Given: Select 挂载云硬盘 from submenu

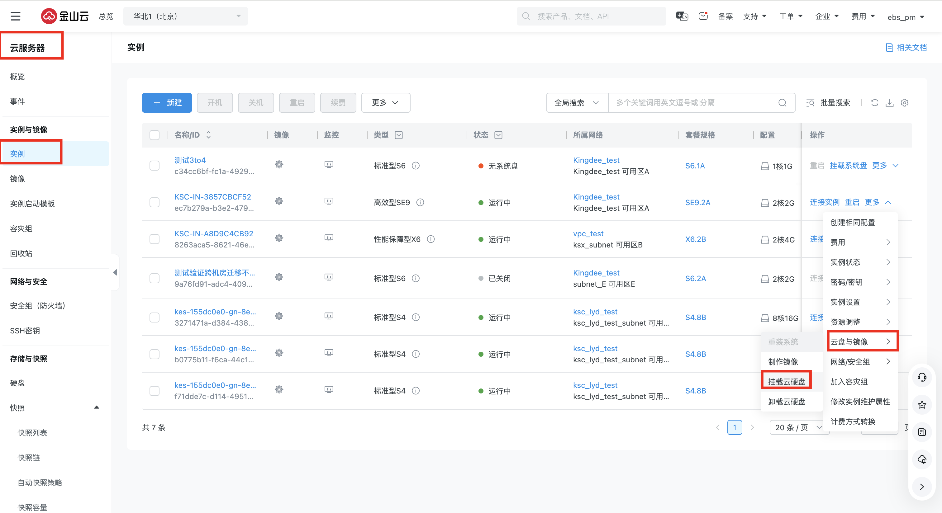Looking at the screenshot, I should [x=786, y=381].
